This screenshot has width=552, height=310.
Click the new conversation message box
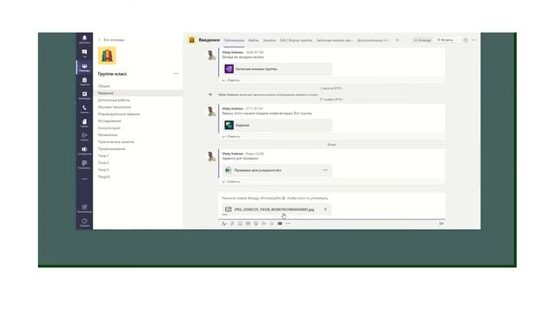click(331, 198)
